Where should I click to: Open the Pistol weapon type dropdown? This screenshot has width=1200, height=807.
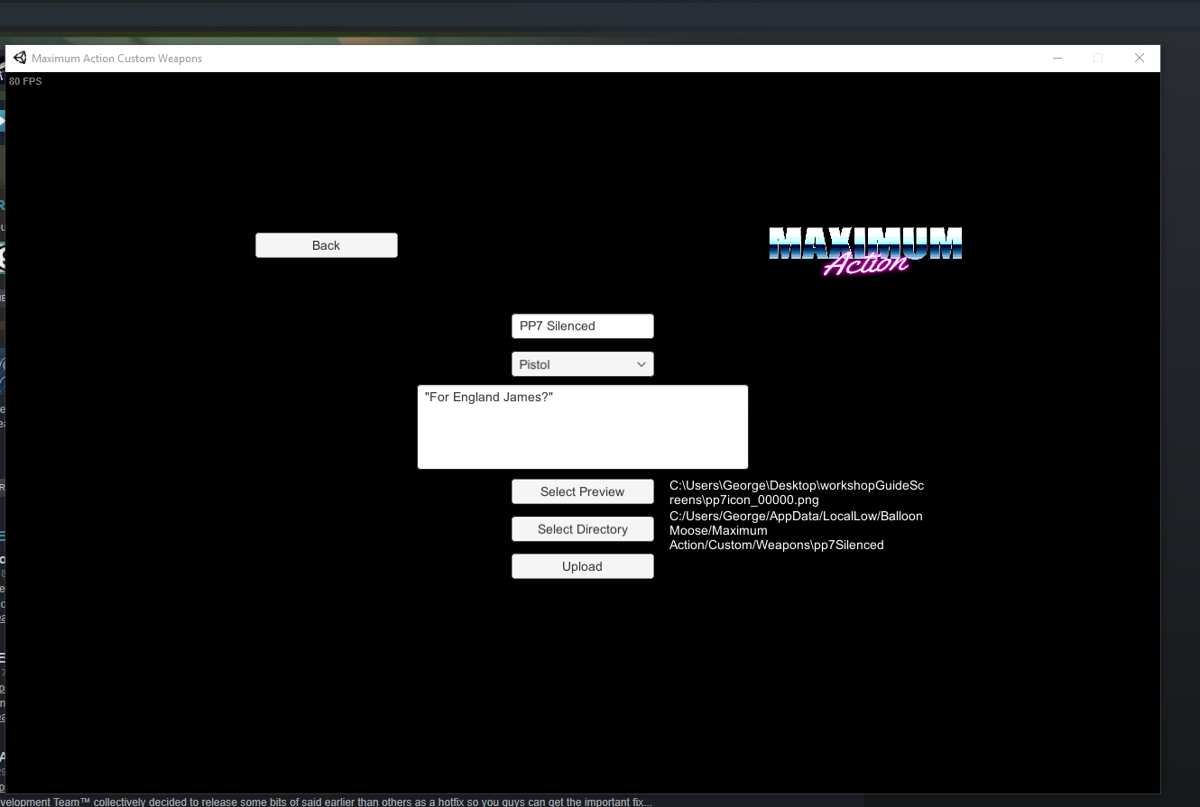point(583,364)
